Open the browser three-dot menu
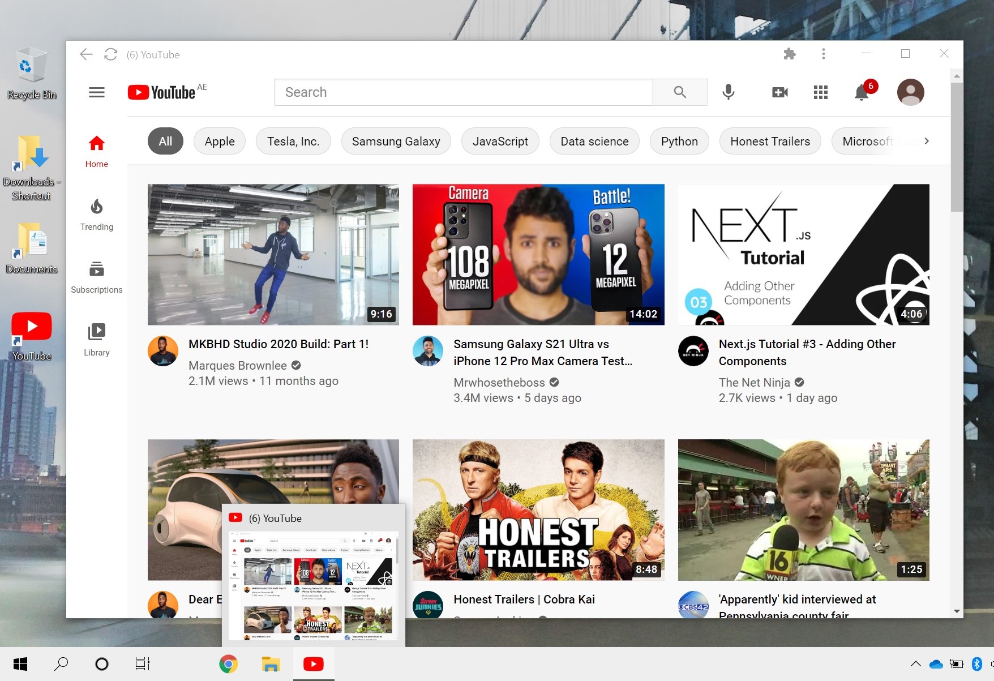Screen dimensions: 994x681 [x=823, y=54]
